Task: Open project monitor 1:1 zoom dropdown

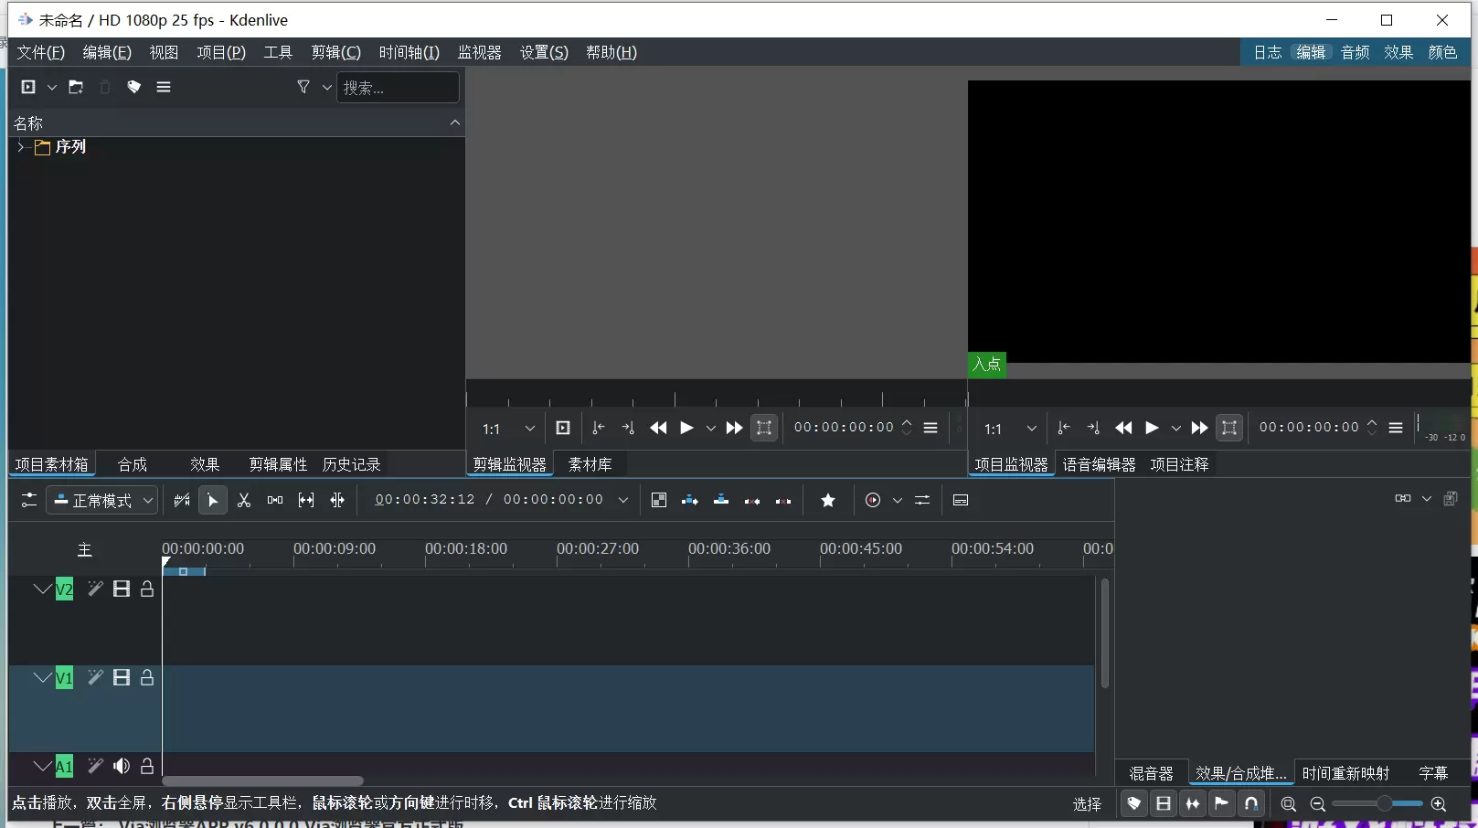Action: pos(1011,429)
